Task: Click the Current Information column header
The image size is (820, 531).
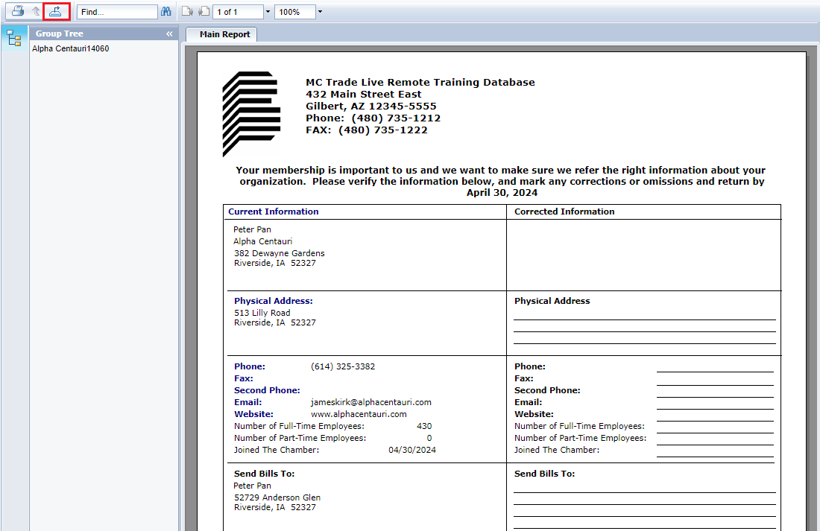Action: pyautogui.click(x=273, y=212)
